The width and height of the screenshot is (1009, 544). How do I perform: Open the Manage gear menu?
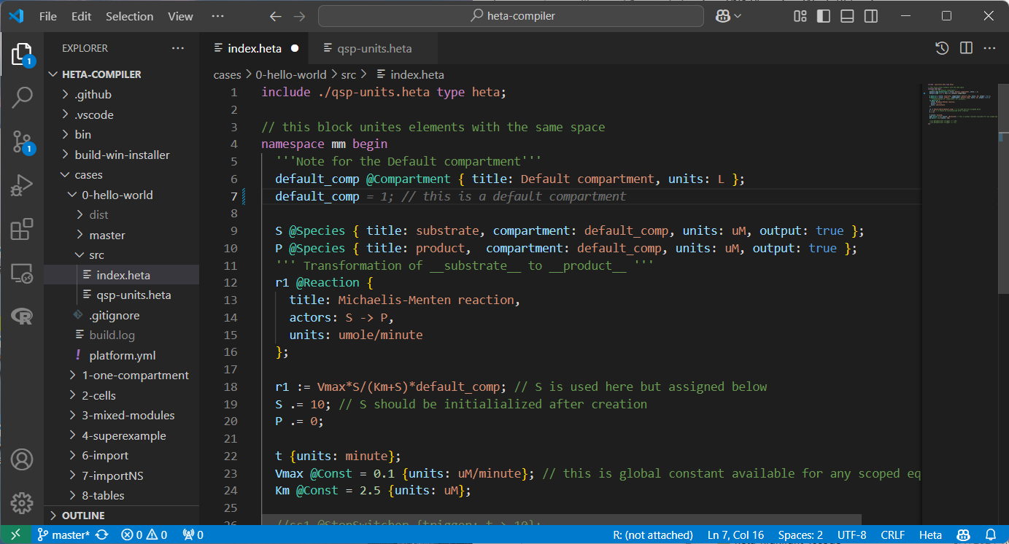click(x=22, y=502)
